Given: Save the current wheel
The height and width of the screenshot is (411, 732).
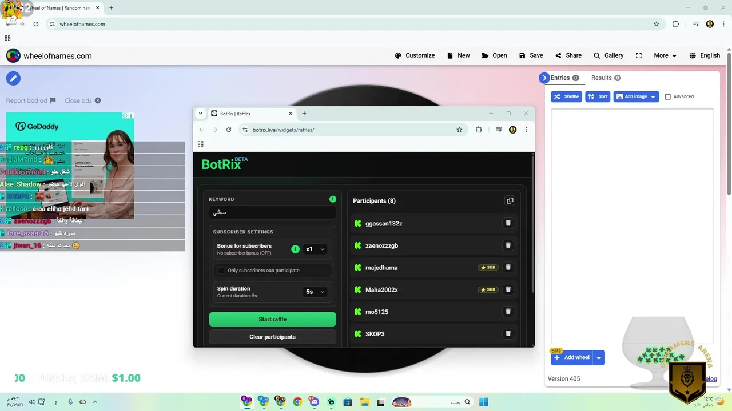Looking at the screenshot, I should click(x=531, y=55).
